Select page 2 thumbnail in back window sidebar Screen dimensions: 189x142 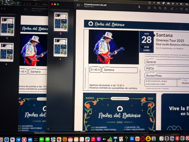tap(7, 52)
